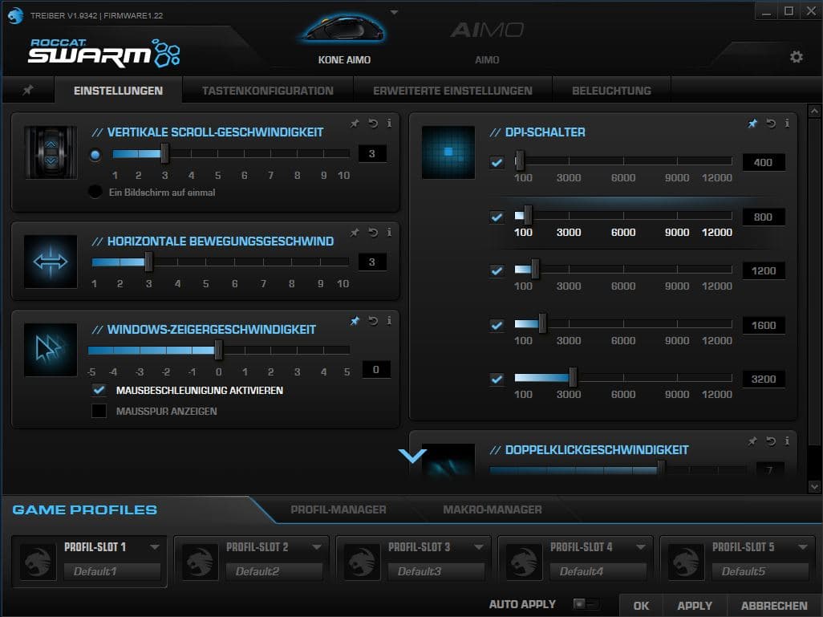
Task: Uncheck the 3200 DPI level checkbox
Action: [497, 379]
